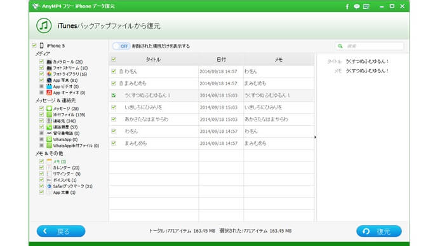Click the iTunes music note icon
This screenshot has width=442, height=246.
[x=44, y=25]
